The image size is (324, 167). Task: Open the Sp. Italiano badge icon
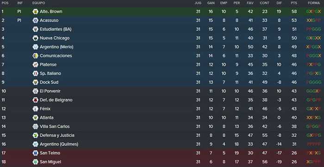35,73
